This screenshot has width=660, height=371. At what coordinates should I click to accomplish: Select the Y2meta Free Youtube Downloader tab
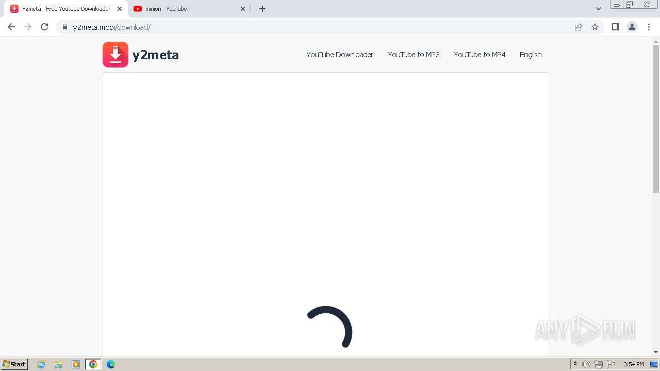click(66, 9)
